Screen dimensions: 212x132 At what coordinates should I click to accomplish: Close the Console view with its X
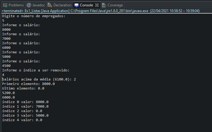(97, 5)
